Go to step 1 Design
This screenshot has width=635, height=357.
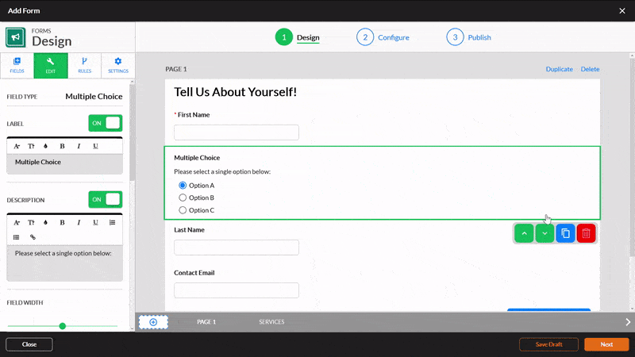298,37
